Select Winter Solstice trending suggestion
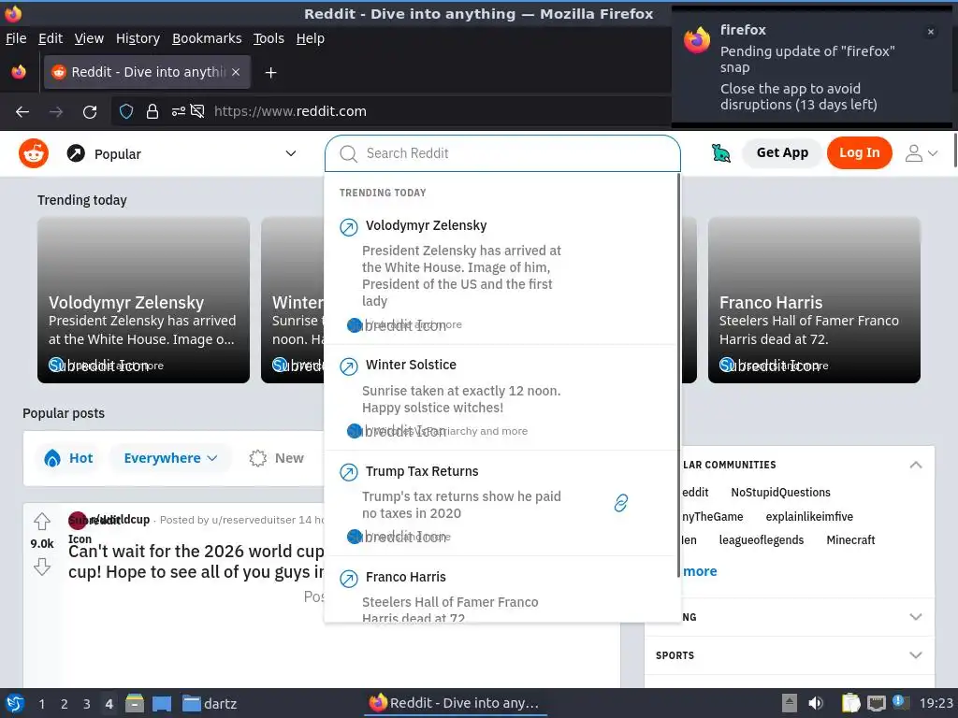The width and height of the screenshot is (958, 718). point(501,397)
